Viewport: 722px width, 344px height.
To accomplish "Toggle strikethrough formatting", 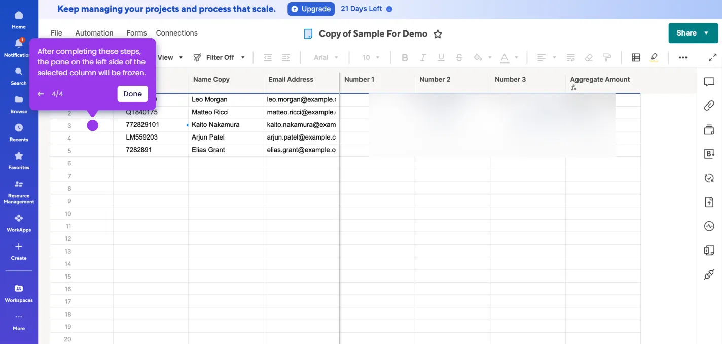I will click(459, 57).
